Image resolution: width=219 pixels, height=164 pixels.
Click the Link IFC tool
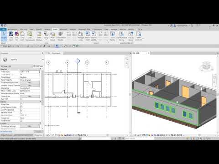[x=16, y=36]
